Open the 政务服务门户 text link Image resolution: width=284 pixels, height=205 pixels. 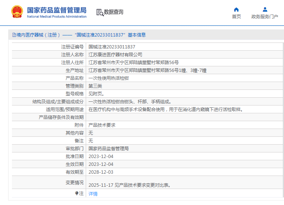tap(265, 17)
